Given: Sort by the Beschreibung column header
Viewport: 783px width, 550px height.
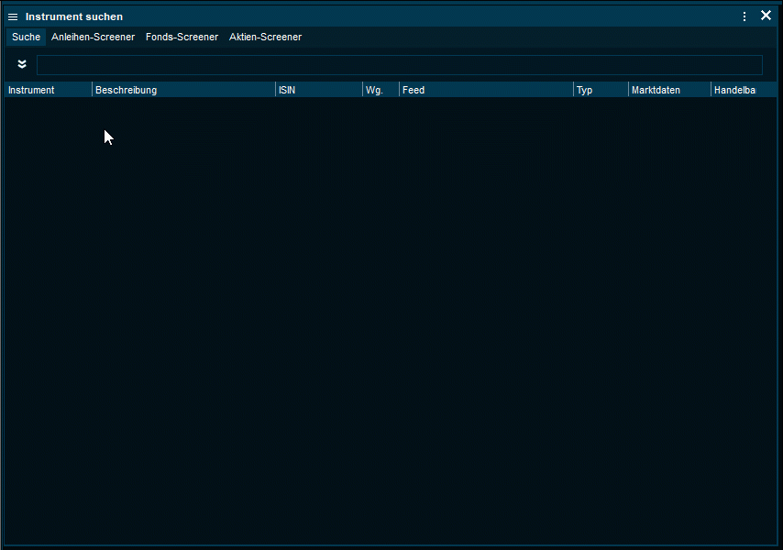Looking at the screenshot, I should pyautogui.click(x=127, y=90).
